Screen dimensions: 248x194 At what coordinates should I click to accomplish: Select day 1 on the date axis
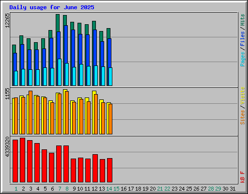tap(16, 189)
